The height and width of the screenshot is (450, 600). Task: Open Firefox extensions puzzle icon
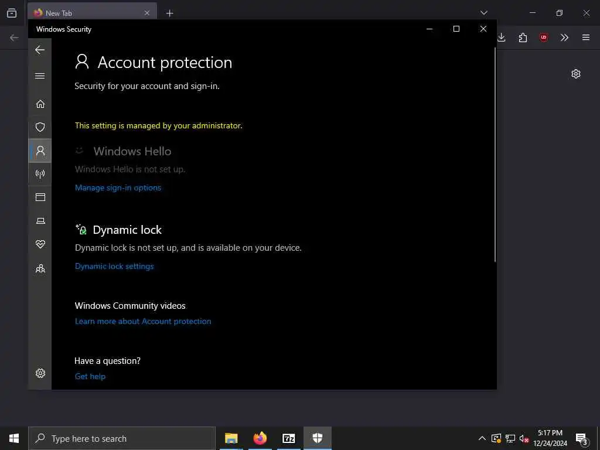pyautogui.click(x=523, y=37)
